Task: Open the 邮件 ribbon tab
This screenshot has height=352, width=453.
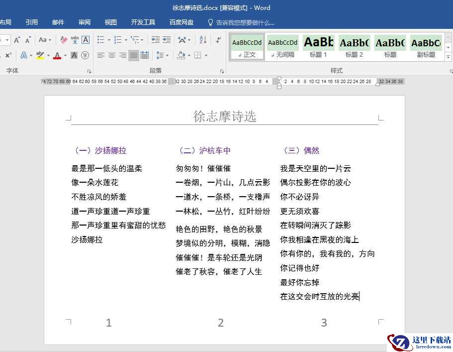Action: [58, 22]
